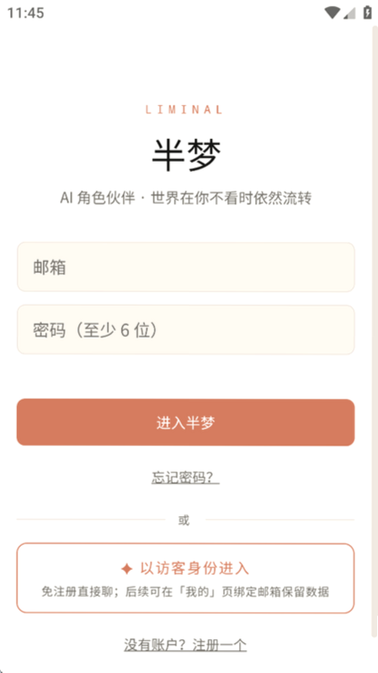Focus the 邮箱 input field
The width and height of the screenshot is (378, 673).
click(x=186, y=267)
